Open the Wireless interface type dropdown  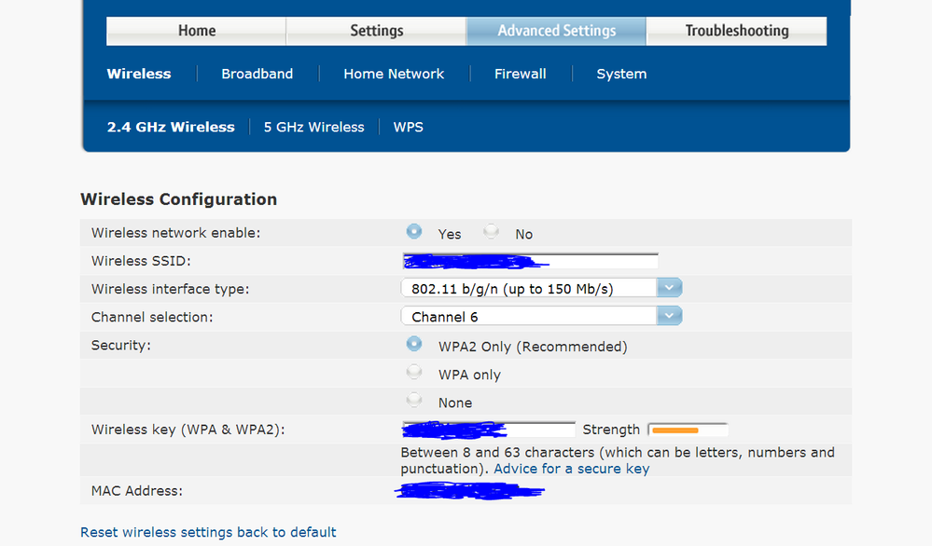coord(541,289)
